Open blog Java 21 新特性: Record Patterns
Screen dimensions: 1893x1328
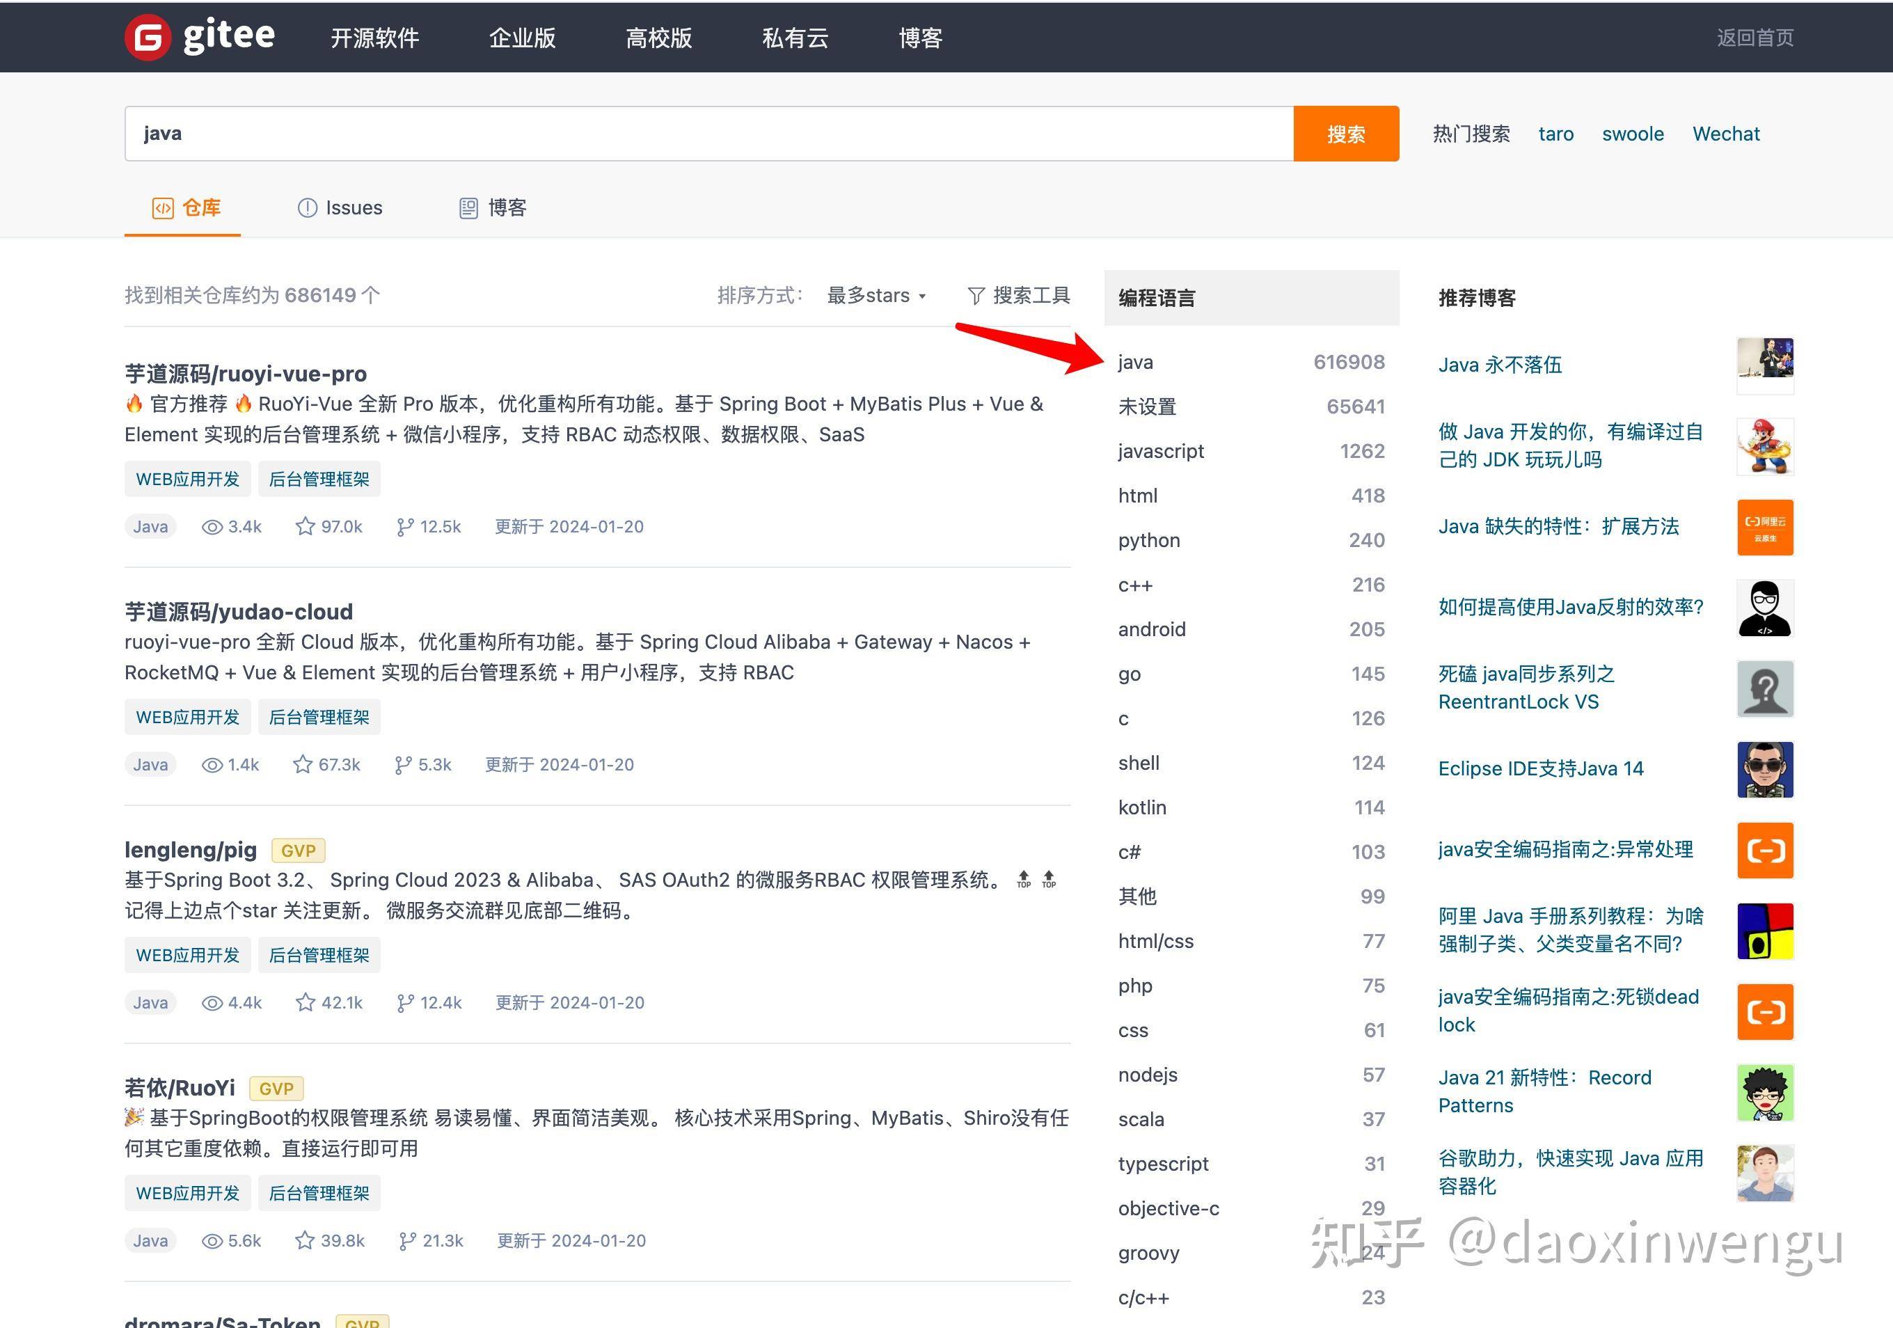click(x=1544, y=1091)
